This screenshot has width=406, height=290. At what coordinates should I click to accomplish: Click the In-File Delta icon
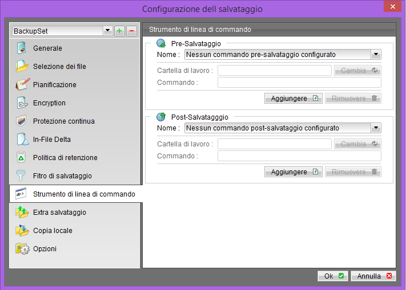point(23,139)
